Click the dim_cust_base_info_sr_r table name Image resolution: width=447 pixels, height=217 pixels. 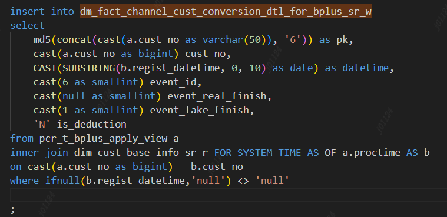pyautogui.click(x=141, y=153)
